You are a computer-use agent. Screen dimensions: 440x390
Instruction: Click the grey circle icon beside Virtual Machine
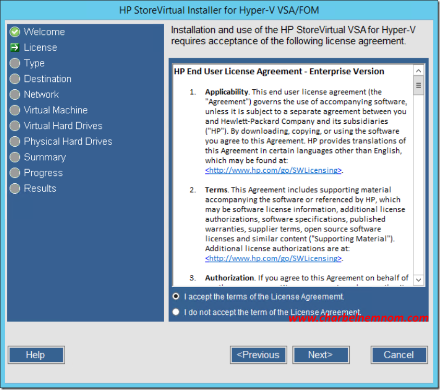point(15,110)
